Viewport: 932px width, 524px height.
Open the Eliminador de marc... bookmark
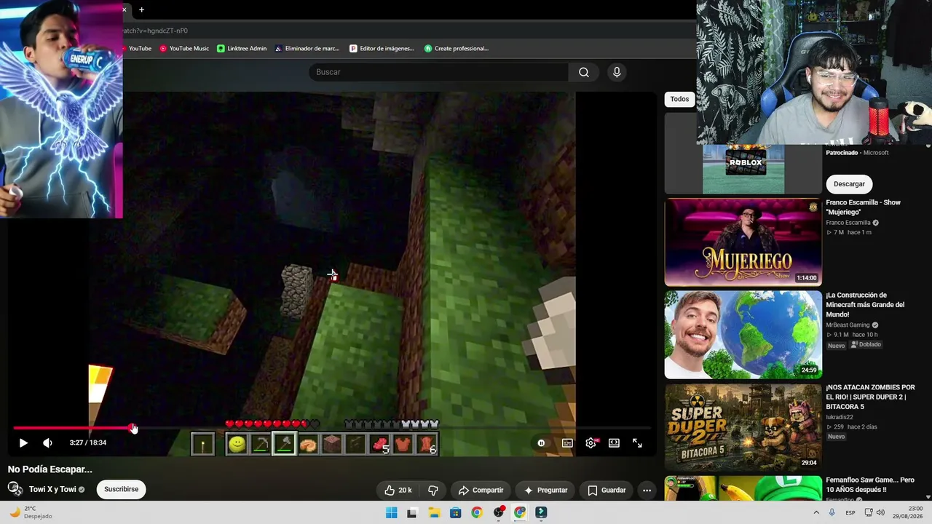tap(307, 49)
